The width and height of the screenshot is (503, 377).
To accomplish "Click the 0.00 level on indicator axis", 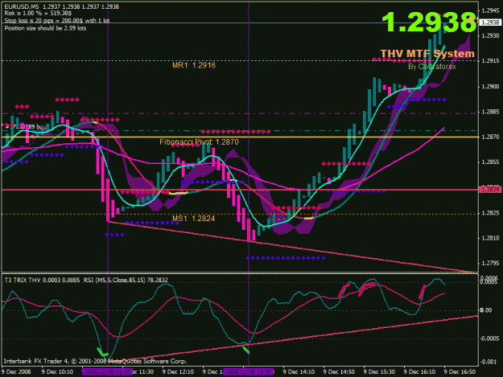I will coord(486,310).
